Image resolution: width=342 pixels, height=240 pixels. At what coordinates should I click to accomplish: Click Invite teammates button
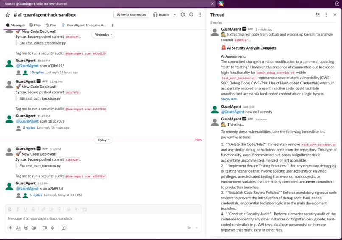pos(131,14)
